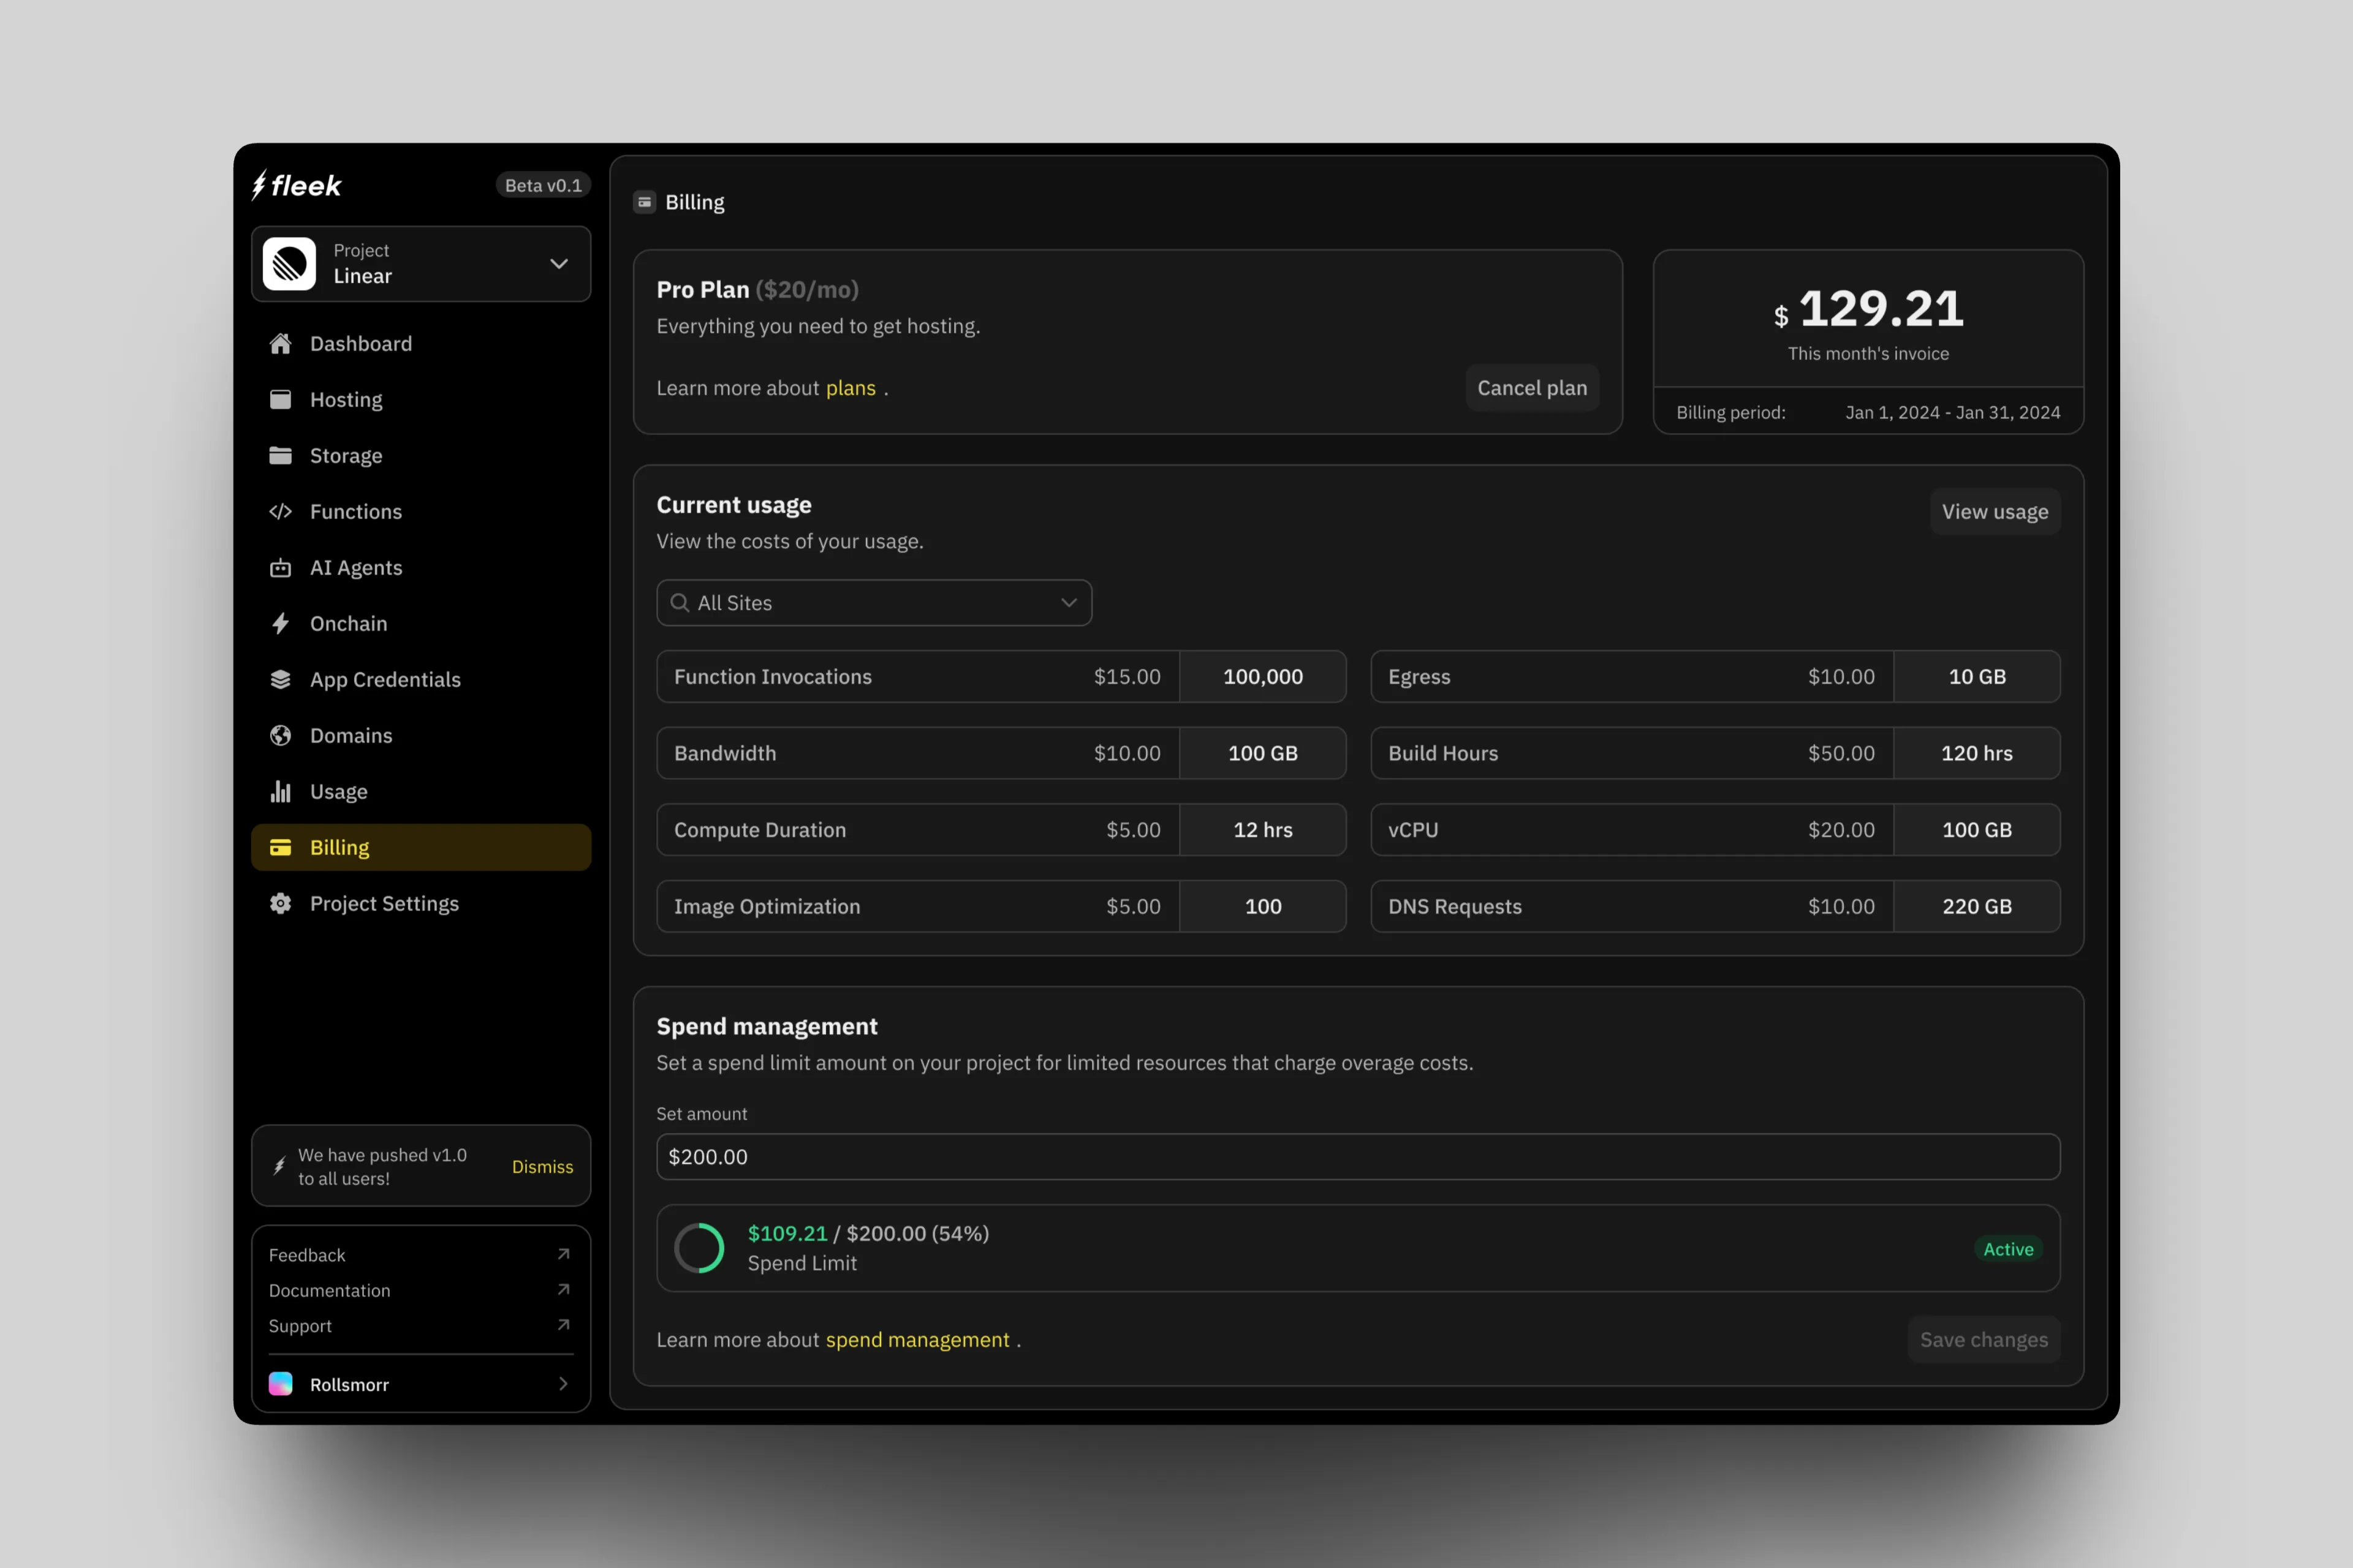Open Project Settings via the gear icon
Screen dimensions: 2353x1568
tap(281, 903)
